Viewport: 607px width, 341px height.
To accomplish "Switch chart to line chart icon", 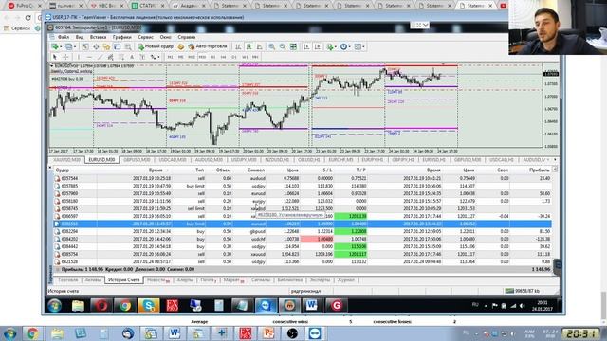I will click(259, 46).
